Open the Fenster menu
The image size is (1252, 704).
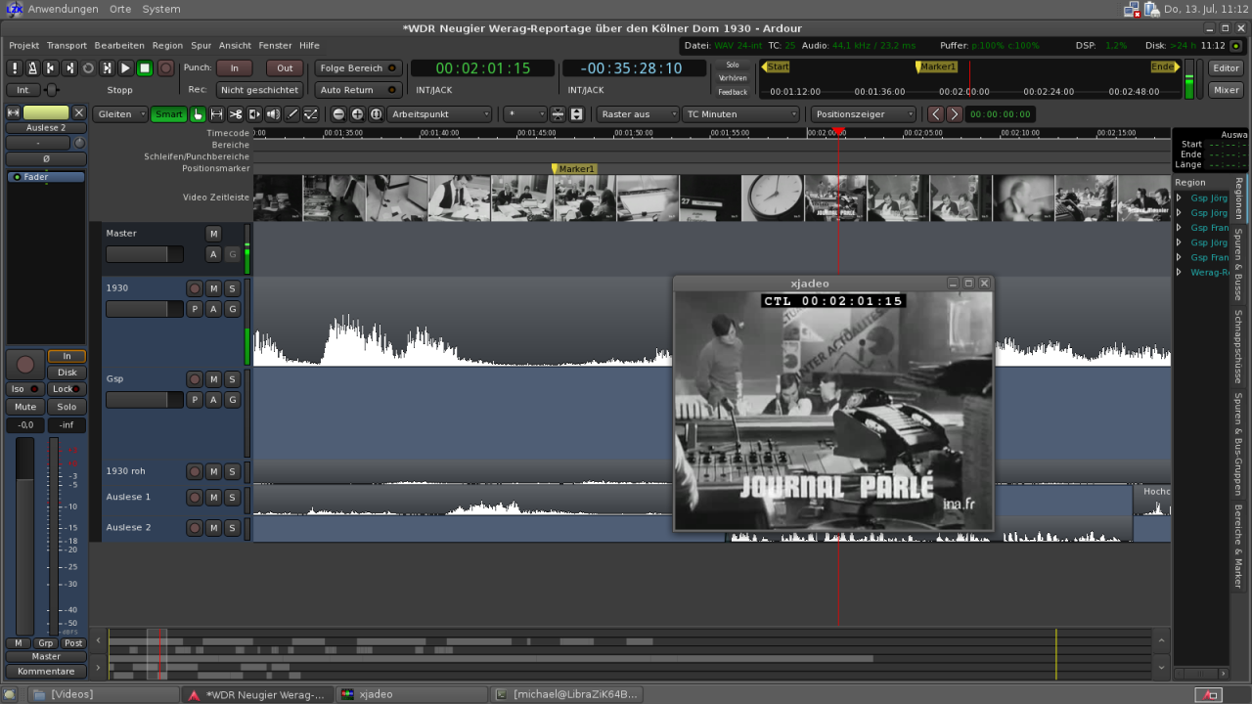(x=275, y=46)
